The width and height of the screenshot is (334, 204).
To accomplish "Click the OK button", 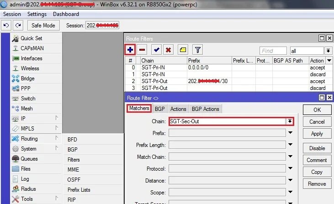I will pos(317,110).
